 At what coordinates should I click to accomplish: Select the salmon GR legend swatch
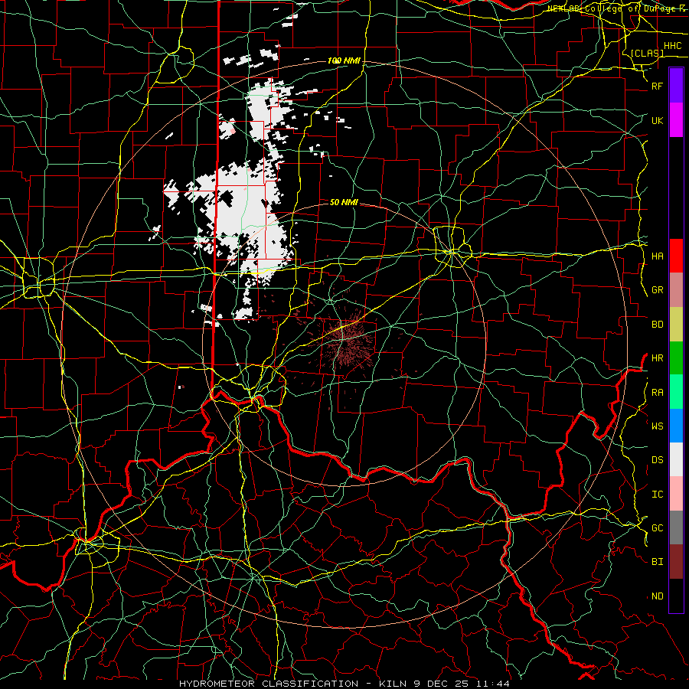(676, 290)
